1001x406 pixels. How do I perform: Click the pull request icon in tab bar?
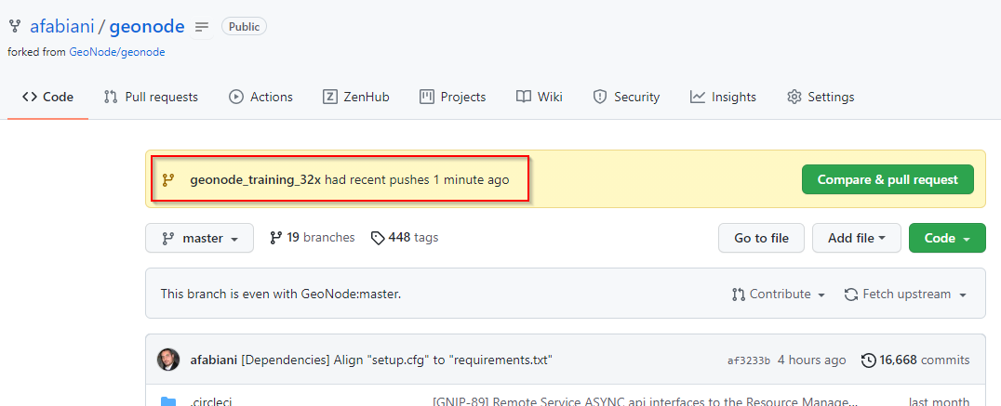[x=111, y=97]
